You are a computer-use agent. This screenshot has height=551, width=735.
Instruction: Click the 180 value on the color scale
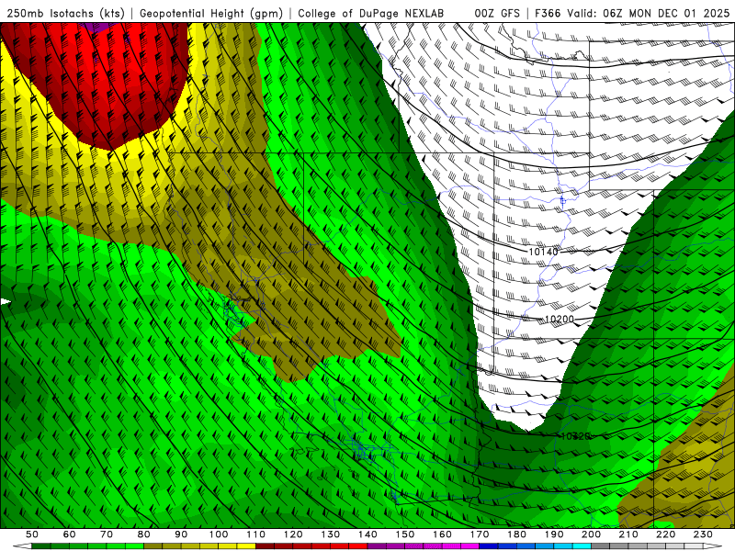pyautogui.click(x=517, y=534)
